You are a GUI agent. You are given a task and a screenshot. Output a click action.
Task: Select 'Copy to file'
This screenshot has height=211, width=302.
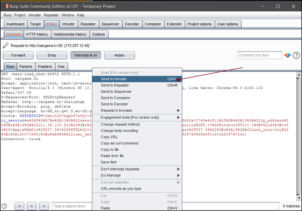[x=137, y=150]
